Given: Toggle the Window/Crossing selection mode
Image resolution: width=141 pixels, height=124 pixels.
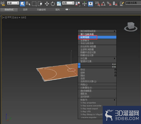Looking at the screenshot, I should (x=40, y=4).
